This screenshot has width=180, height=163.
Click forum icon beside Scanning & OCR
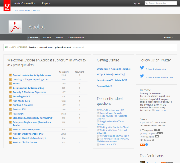point(10,96)
